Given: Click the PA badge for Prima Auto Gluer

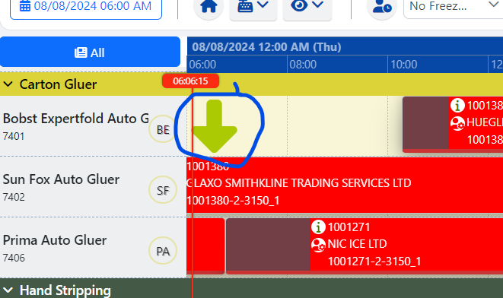Looking at the screenshot, I should 163,251.
